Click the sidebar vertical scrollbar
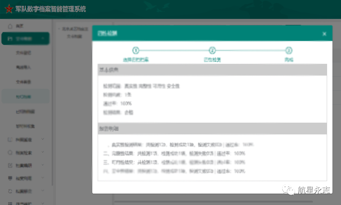The image size is (341, 205). (x=52, y=102)
